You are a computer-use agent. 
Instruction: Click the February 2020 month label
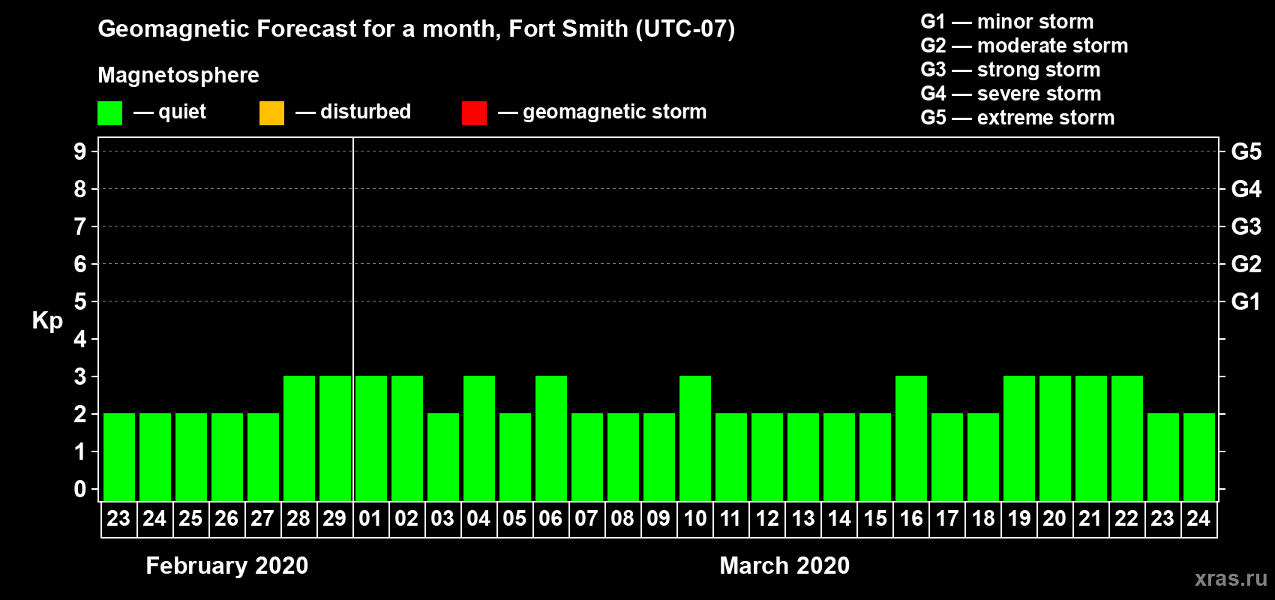point(227,565)
